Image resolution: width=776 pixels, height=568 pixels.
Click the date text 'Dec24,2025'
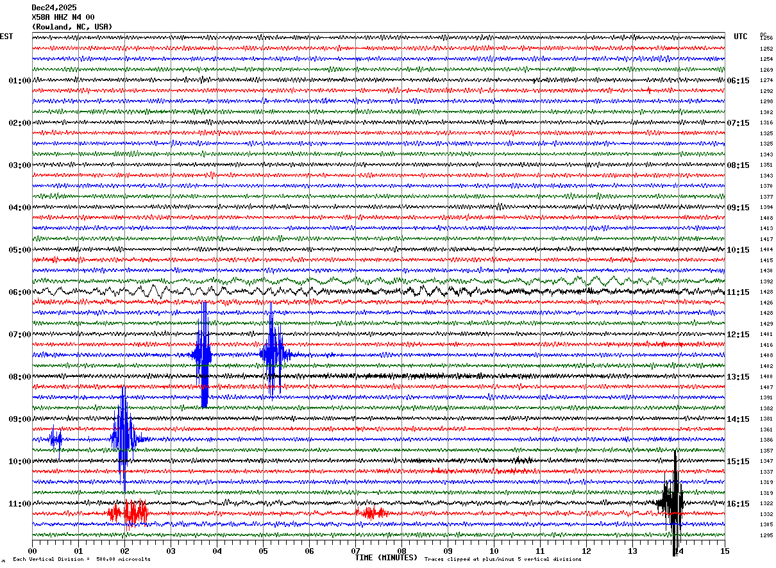click(x=54, y=8)
